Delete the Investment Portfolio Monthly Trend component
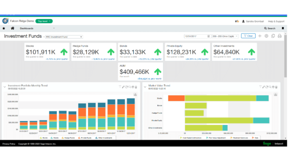 coord(136,87)
